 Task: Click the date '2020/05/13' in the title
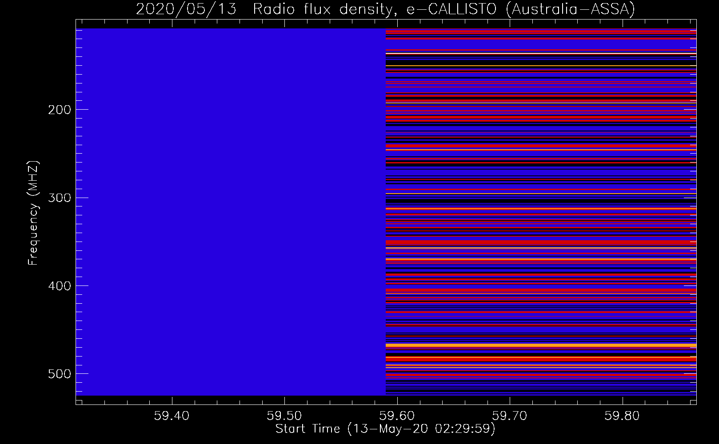pos(186,9)
